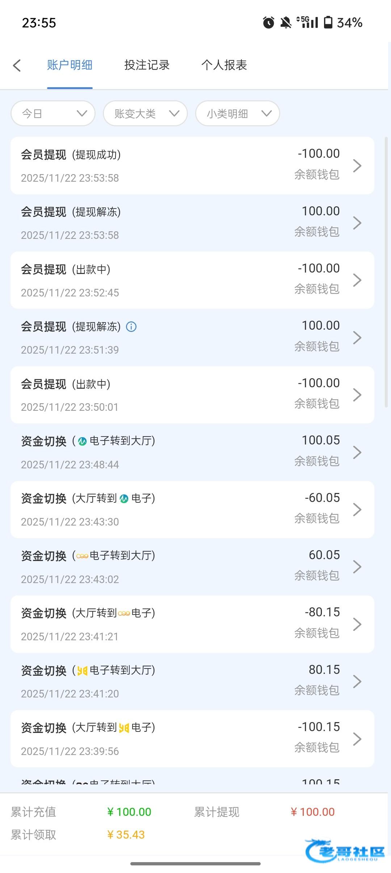Tap the muted notification bell icon
The image size is (391, 873).
(x=286, y=22)
